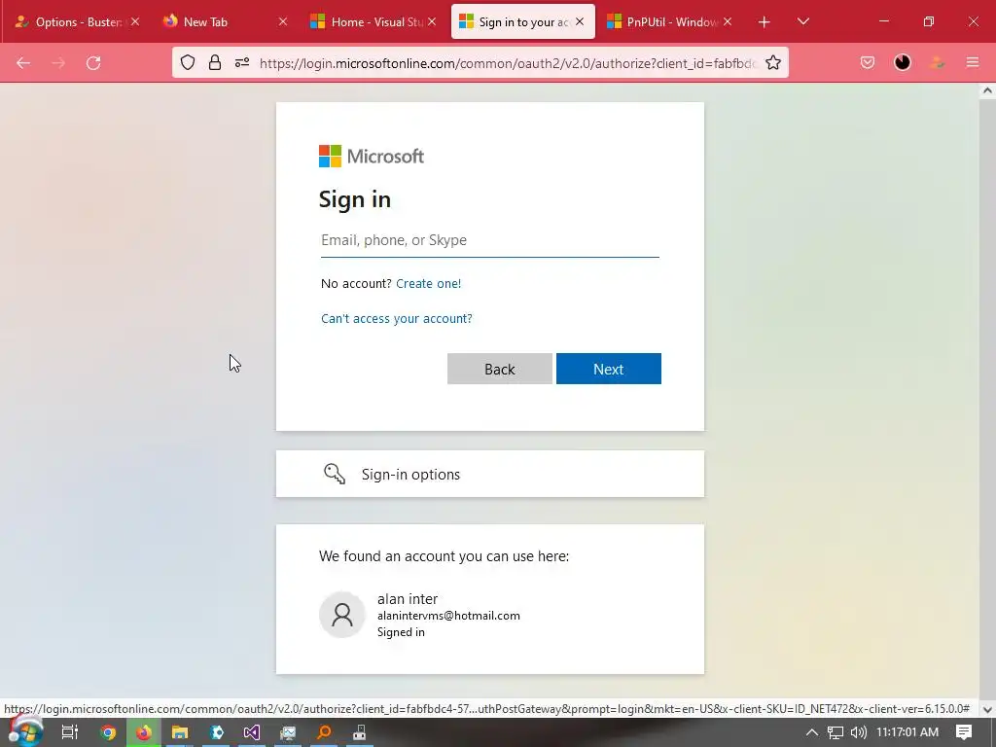The width and height of the screenshot is (996, 747).
Task: Click the Back button
Action: pyautogui.click(x=499, y=369)
